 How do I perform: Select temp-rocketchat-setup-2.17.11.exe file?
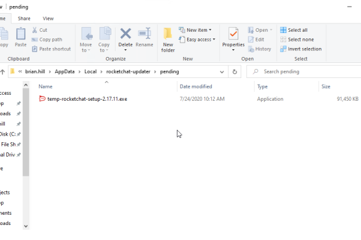click(x=87, y=98)
